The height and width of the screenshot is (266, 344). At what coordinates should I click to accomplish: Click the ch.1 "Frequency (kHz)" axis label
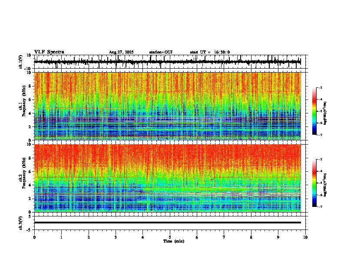[24, 101]
